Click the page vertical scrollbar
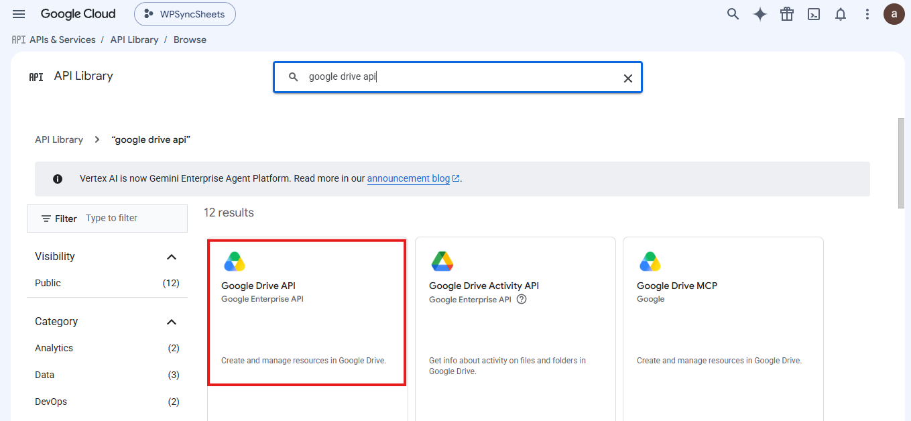The image size is (911, 421). pyautogui.click(x=901, y=163)
